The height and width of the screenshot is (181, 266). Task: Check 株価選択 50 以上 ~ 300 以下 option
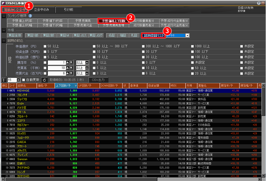click(94, 46)
